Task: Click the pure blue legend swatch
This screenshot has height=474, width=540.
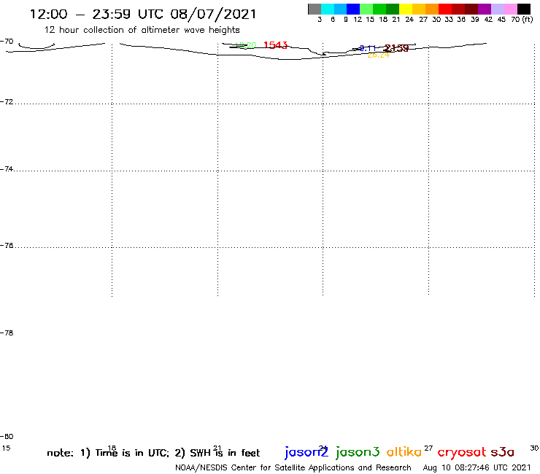Action: 353,9
